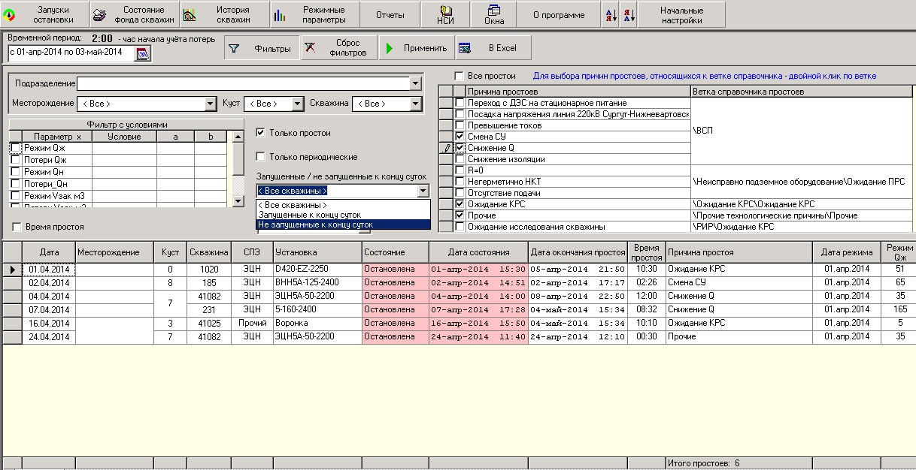Expand Подразделение dropdown
Screen dimensions: 916x470
(x=415, y=83)
